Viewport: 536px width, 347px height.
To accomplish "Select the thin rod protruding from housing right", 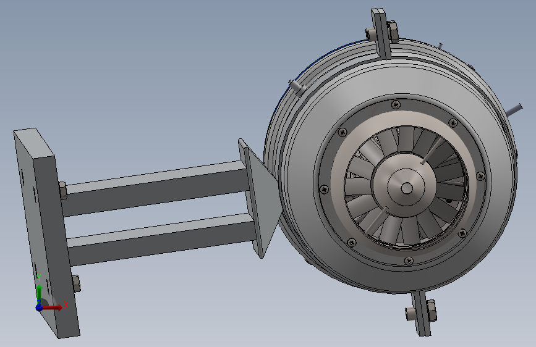I will (x=514, y=110).
